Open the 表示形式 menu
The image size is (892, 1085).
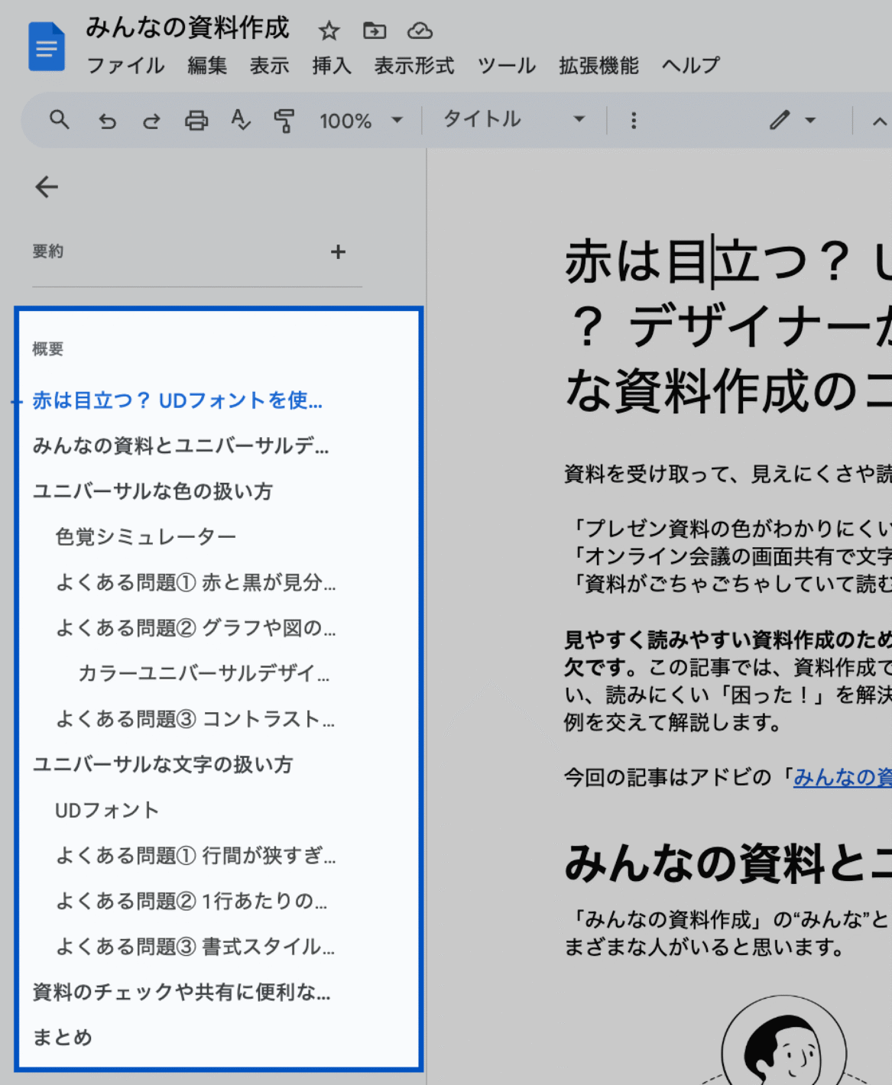(414, 66)
